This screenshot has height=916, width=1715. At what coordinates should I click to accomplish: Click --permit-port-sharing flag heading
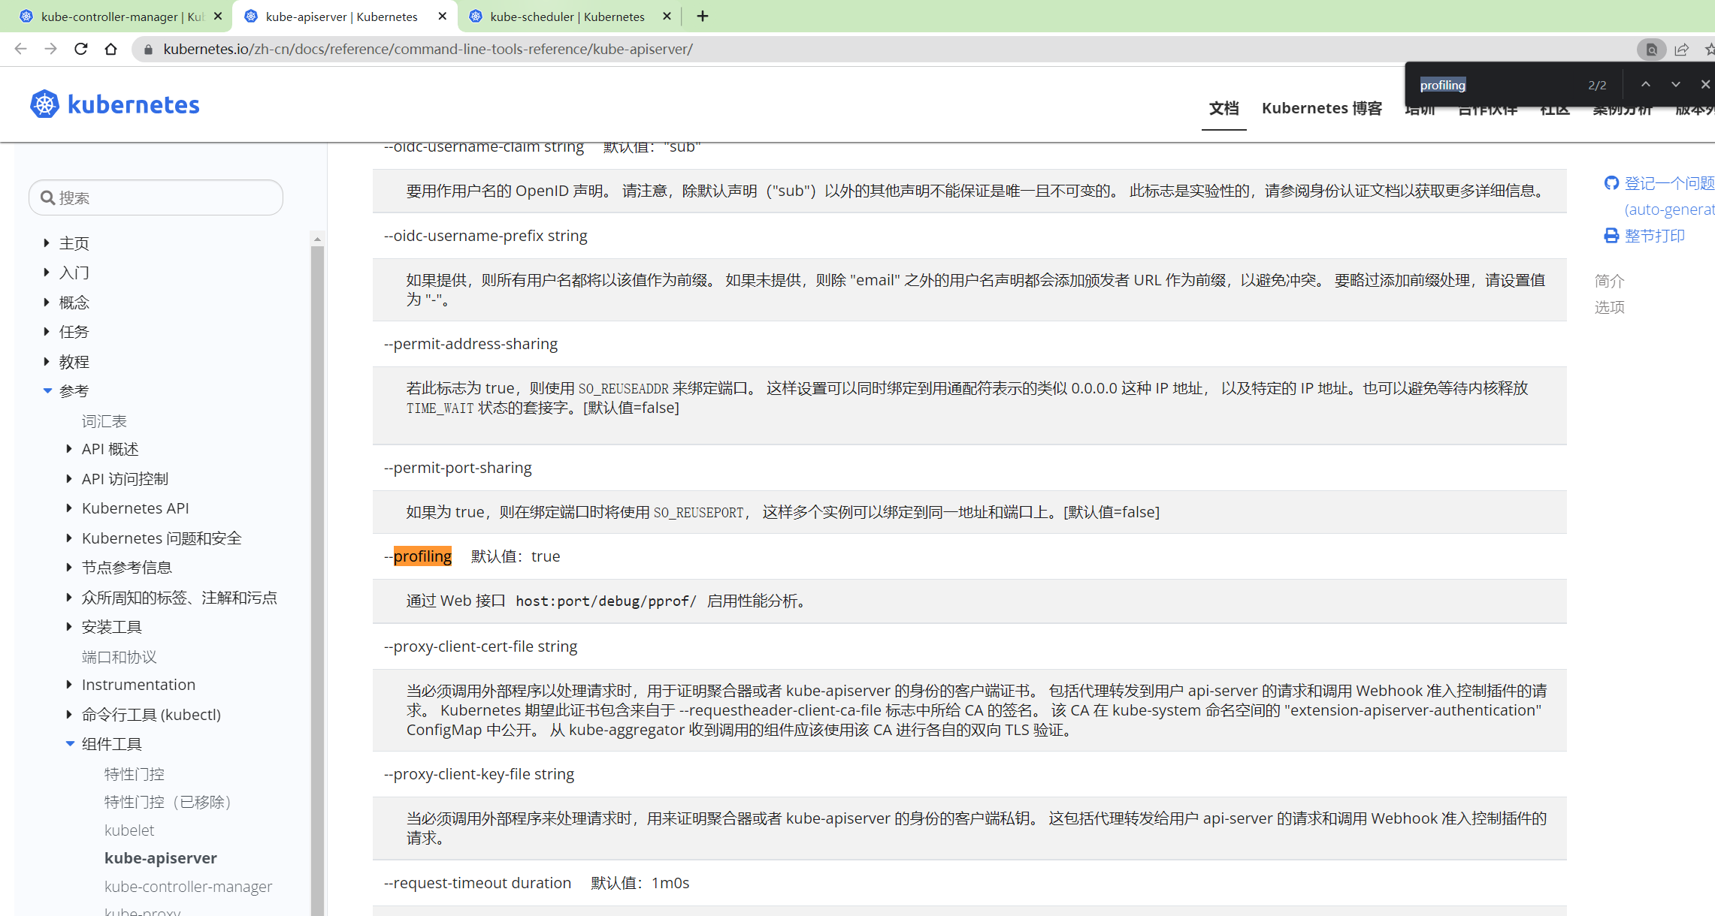[458, 468]
